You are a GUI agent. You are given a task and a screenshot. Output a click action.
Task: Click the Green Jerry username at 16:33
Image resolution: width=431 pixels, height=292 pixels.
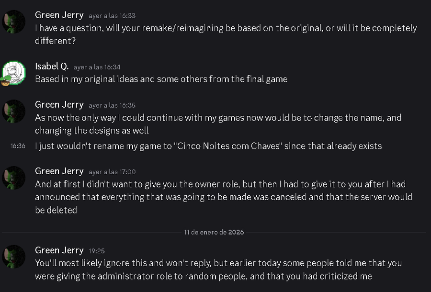coord(59,15)
